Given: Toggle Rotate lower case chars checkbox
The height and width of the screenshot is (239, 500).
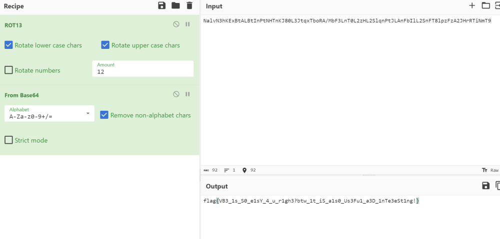Looking at the screenshot, I should 8,45.
